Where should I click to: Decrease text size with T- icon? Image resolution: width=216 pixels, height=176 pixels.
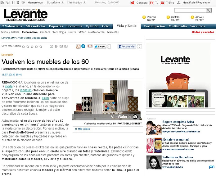(66, 46)
